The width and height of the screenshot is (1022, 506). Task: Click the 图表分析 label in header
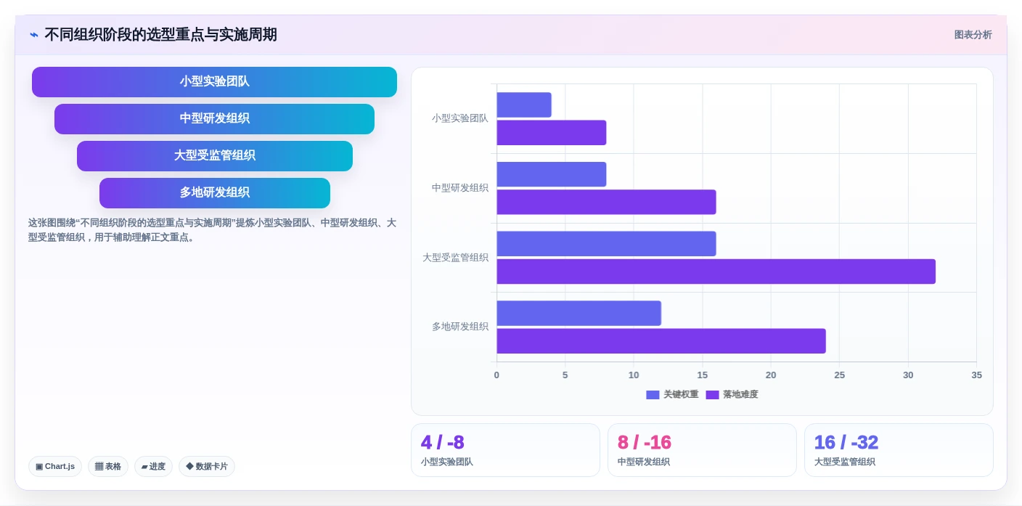973,35
